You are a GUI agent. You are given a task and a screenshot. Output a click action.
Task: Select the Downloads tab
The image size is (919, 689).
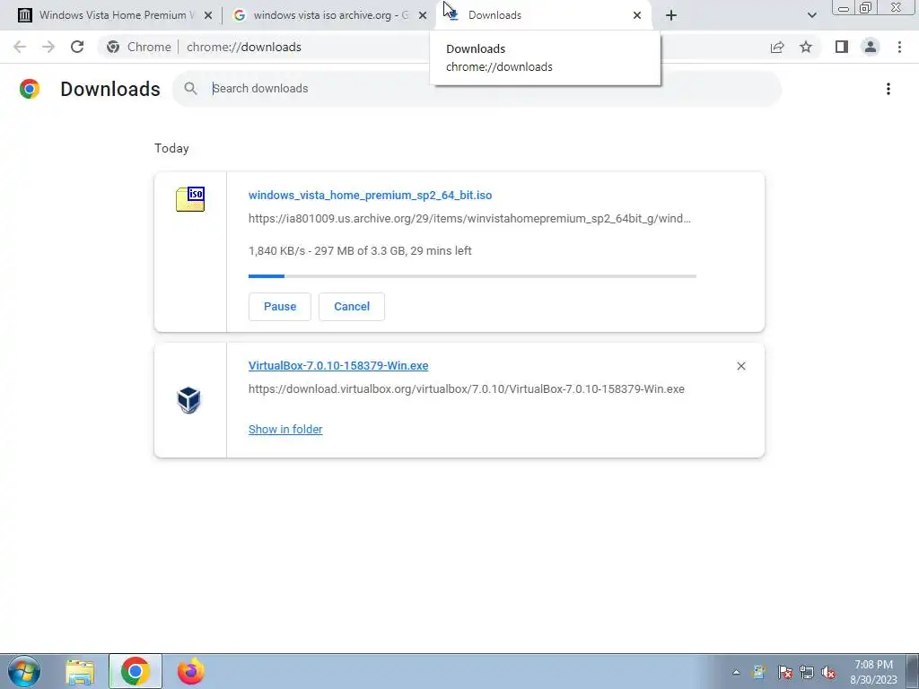[x=543, y=15]
